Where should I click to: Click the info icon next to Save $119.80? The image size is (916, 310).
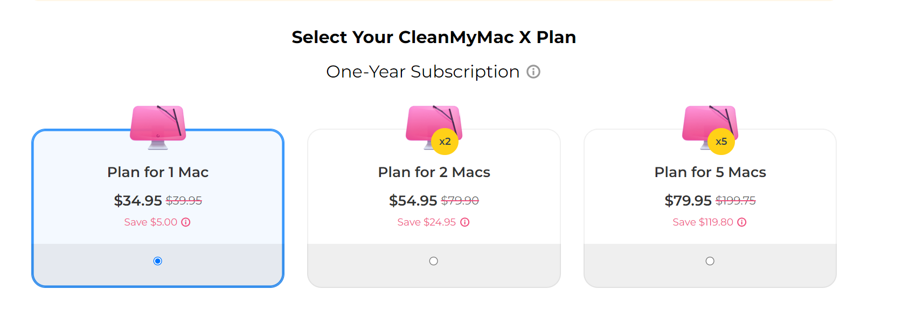(x=742, y=222)
